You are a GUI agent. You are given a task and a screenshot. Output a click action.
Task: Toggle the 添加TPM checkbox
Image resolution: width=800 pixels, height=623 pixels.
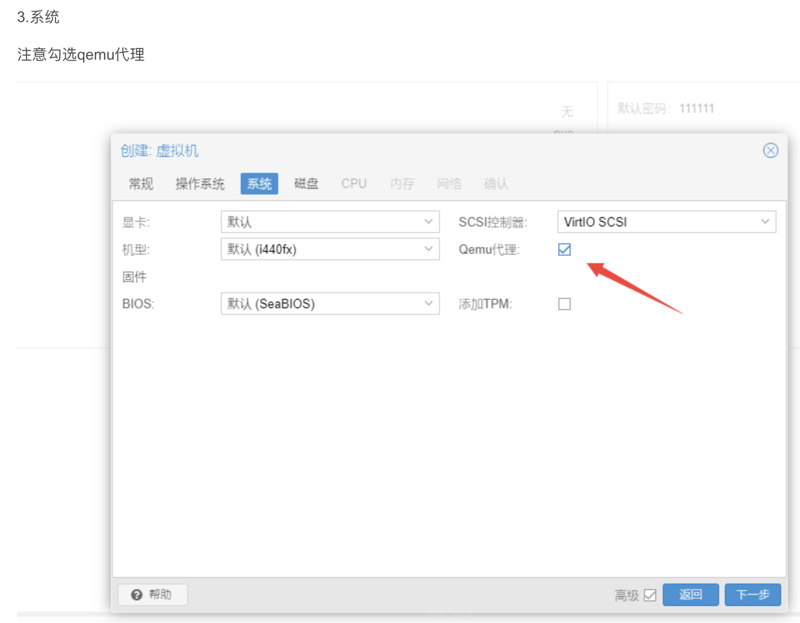click(564, 304)
